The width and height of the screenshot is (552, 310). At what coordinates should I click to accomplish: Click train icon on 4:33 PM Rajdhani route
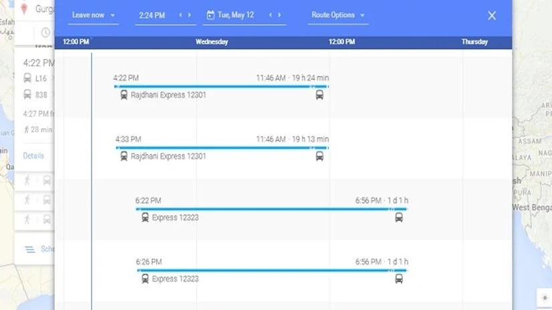[x=124, y=156]
